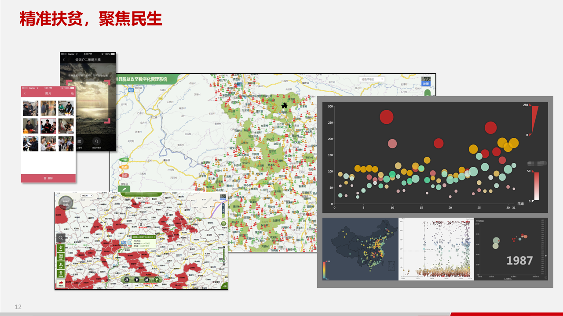
Task: Toggle the red car layer button on the red map
Action: (61, 284)
